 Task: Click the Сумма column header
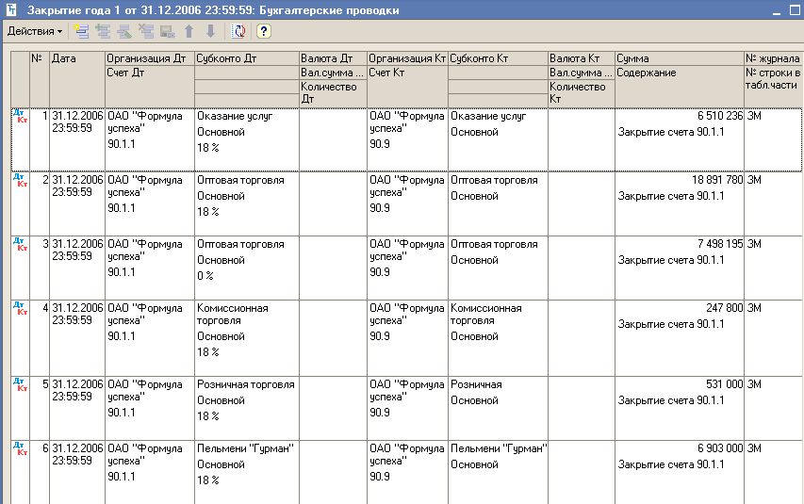click(x=679, y=58)
